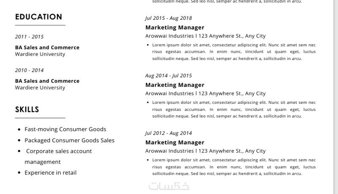Select Marketing Manager title under Aug 2014 - Jul 2015

click(x=174, y=85)
